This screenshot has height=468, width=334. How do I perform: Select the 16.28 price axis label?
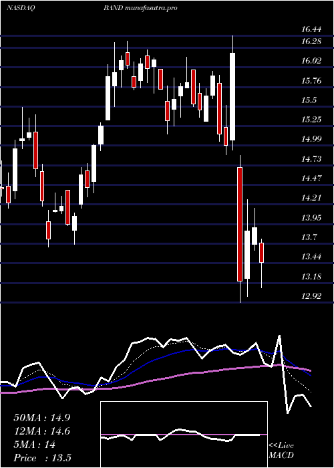[311, 41]
